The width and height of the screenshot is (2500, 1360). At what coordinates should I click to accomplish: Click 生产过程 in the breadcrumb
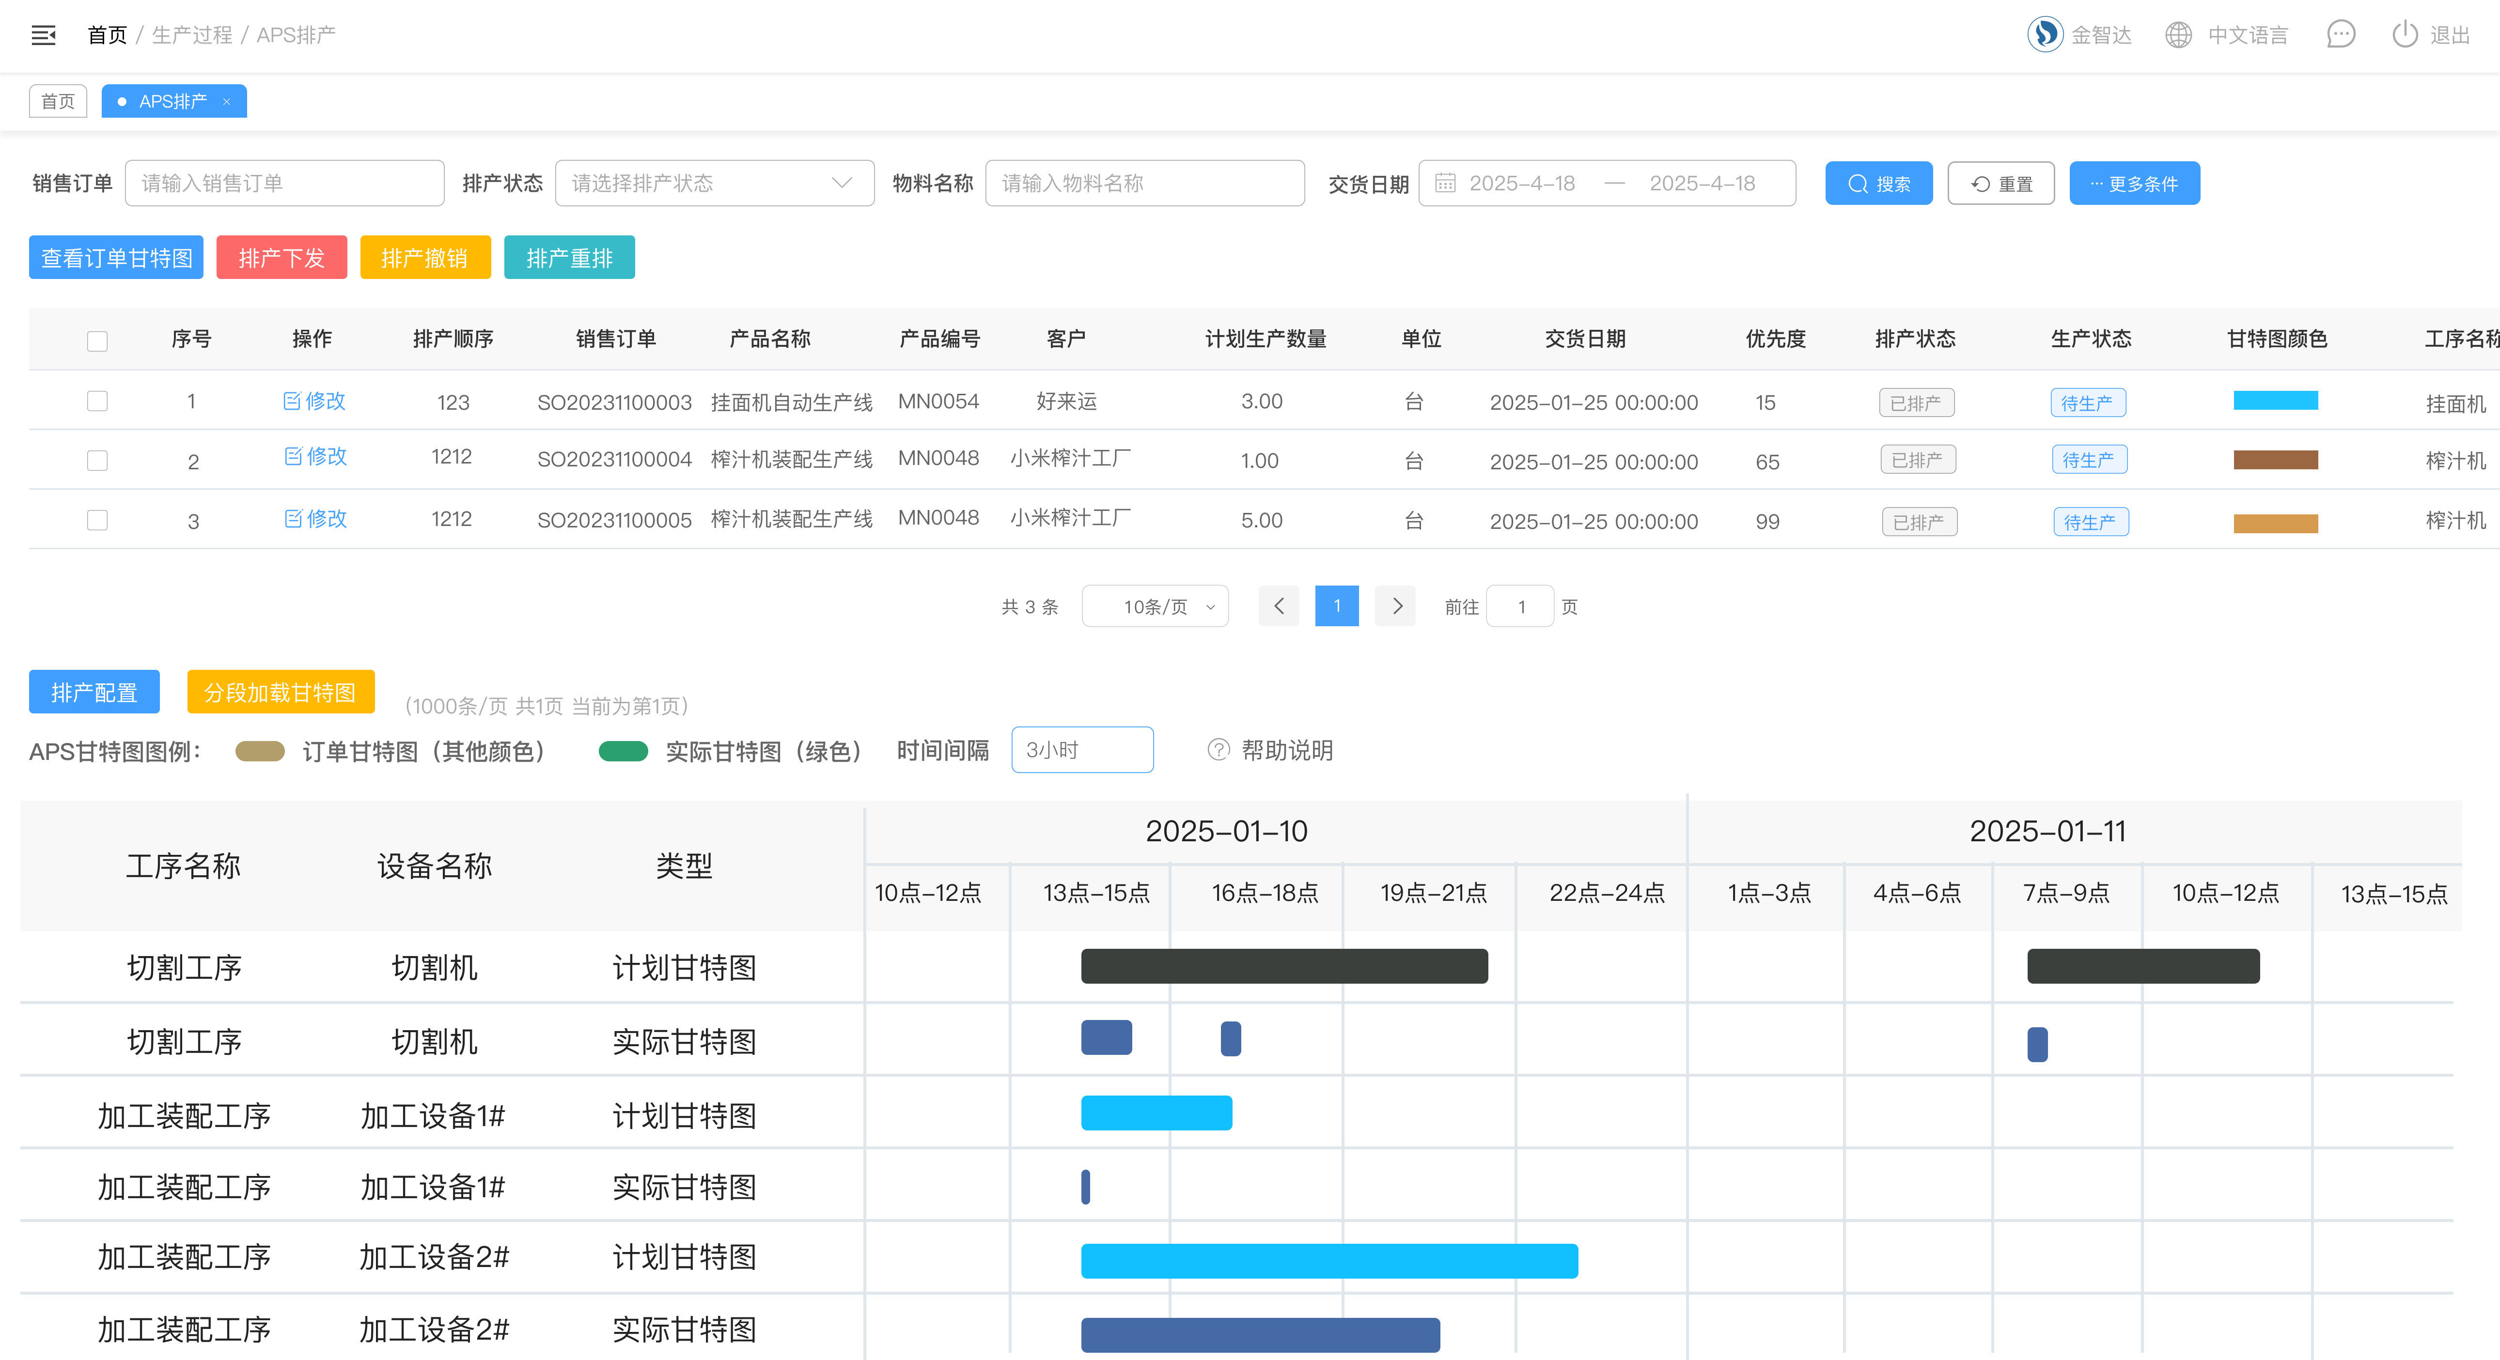pyautogui.click(x=192, y=36)
